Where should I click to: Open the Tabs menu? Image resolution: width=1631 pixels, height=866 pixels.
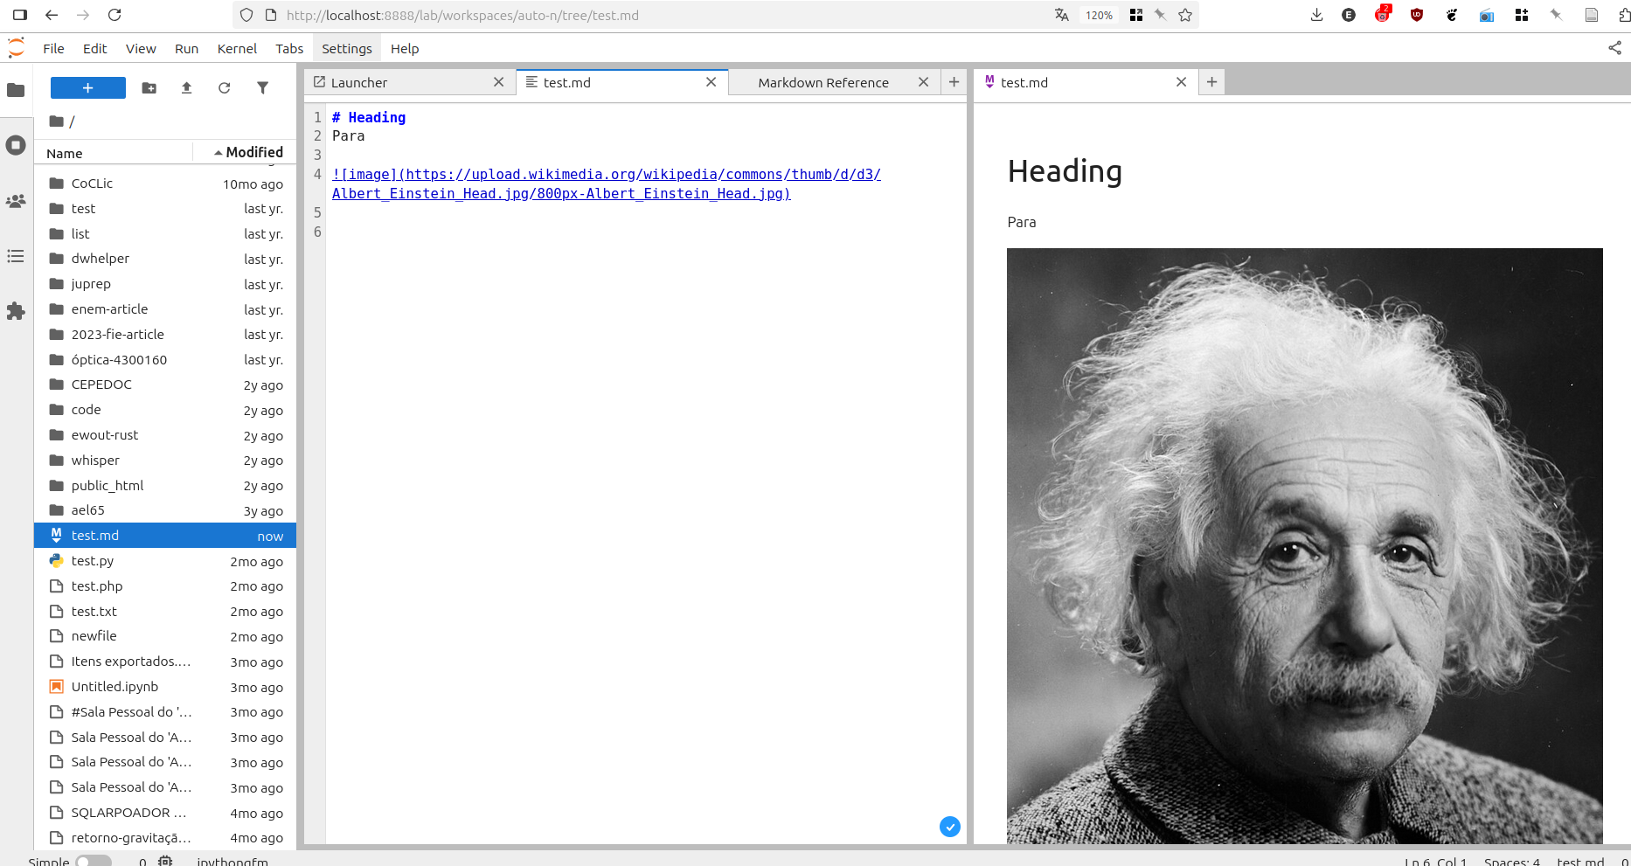(289, 49)
